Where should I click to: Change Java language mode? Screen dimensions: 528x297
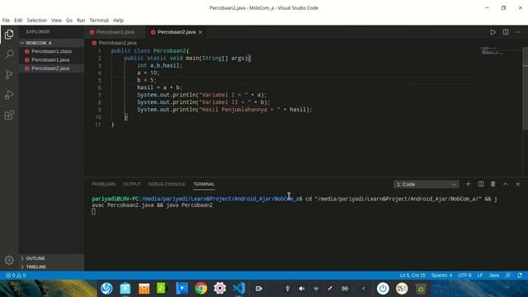coord(494,275)
